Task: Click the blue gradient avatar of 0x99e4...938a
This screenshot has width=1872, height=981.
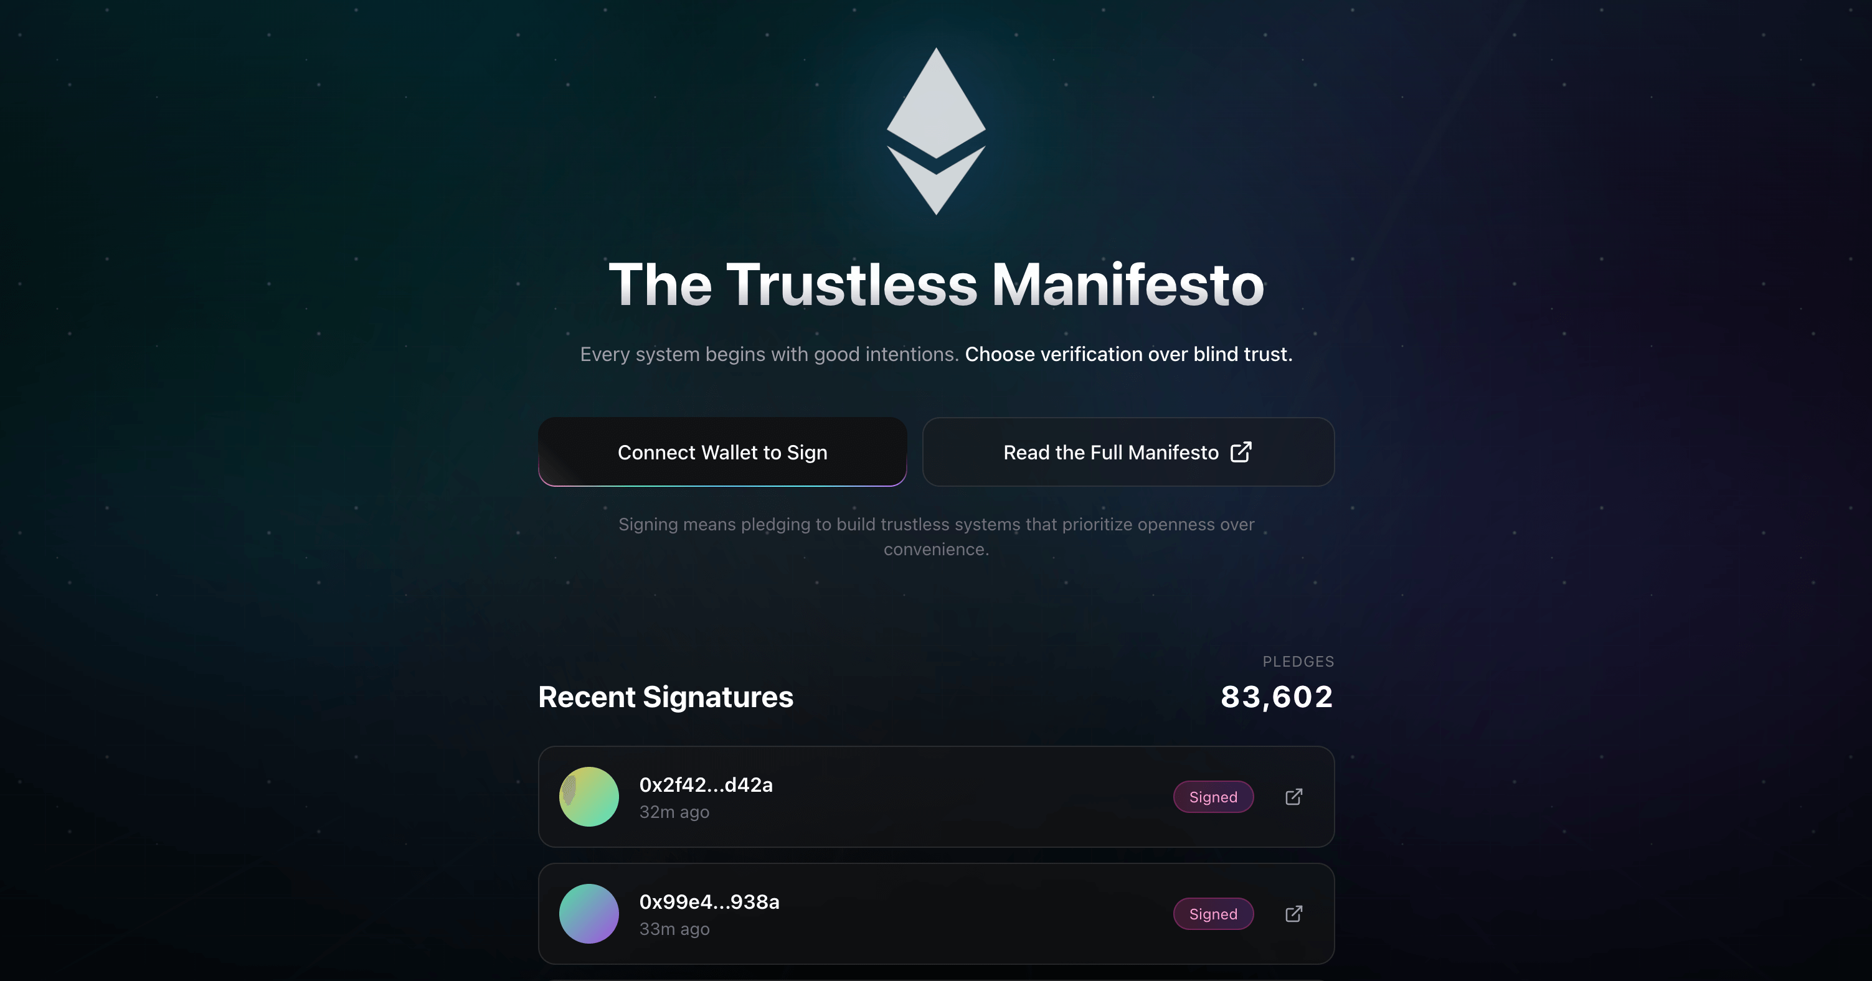Action: pyautogui.click(x=589, y=914)
